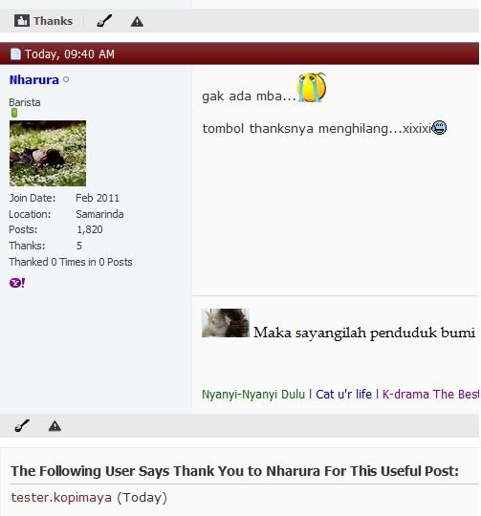Open the K-drama The Best link

(x=430, y=394)
